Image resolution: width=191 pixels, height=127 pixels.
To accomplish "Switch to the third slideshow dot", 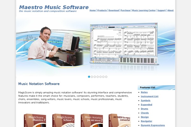I will 95,77.
